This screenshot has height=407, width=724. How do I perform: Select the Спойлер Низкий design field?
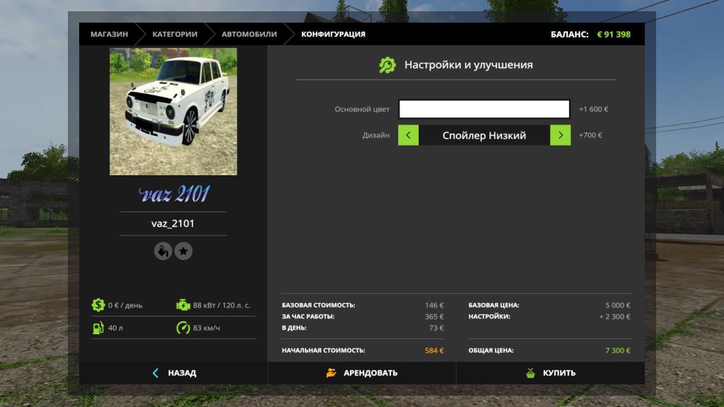pyautogui.click(x=484, y=136)
